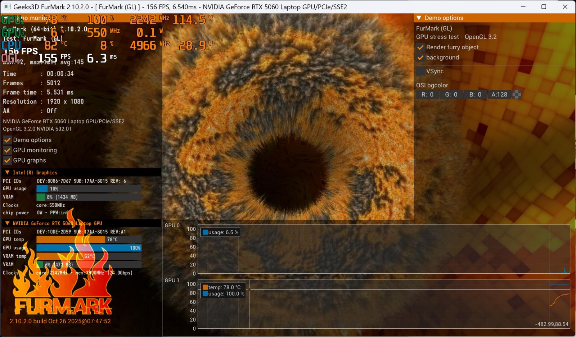Click the '4966 MHz' CPU clock readout
This screenshot has height=337, width=576.
(x=150, y=46)
